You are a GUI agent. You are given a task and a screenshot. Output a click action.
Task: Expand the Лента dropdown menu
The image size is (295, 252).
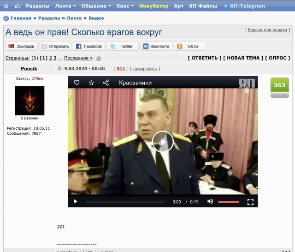[65, 6]
